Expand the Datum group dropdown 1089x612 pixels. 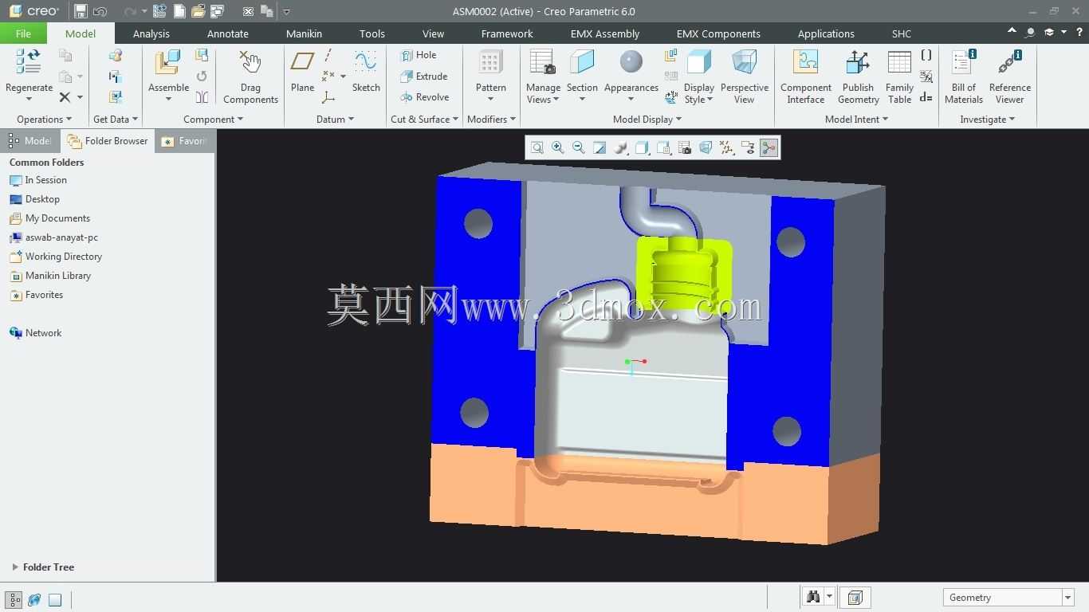pos(335,120)
